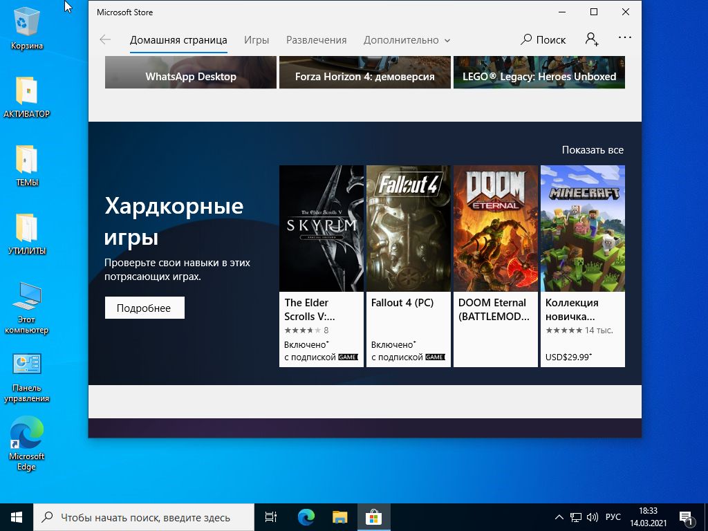Open File Explorer from the taskbar
This screenshot has height=531, width=708.
pos(340,517)
